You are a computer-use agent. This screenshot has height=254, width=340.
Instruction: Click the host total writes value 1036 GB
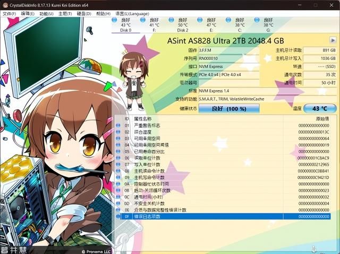pos(320,58)
